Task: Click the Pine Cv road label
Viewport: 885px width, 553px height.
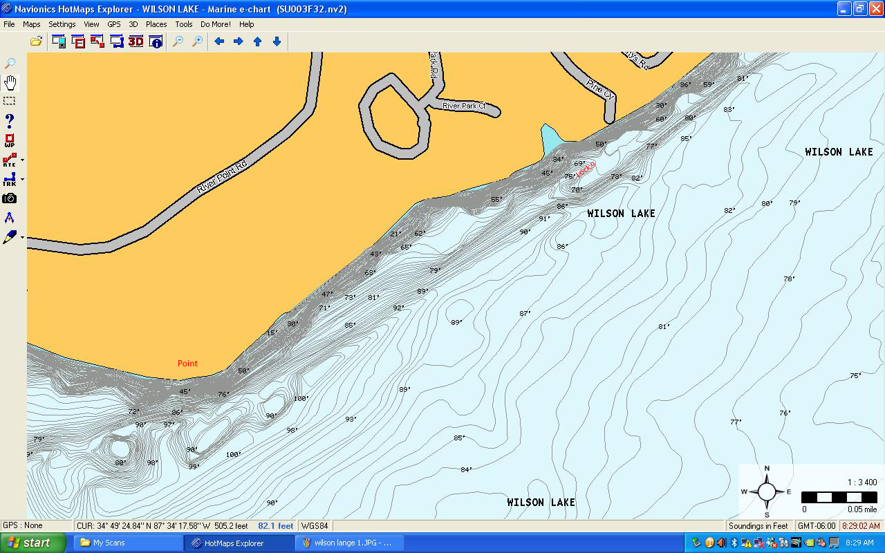Action: tap(600, 88)
